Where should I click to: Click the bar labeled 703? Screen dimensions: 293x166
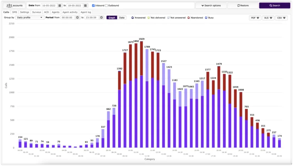(246, 128)
